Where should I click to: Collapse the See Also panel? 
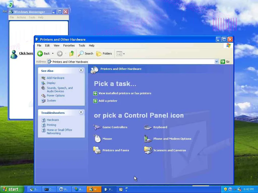[x=81, y=70]
